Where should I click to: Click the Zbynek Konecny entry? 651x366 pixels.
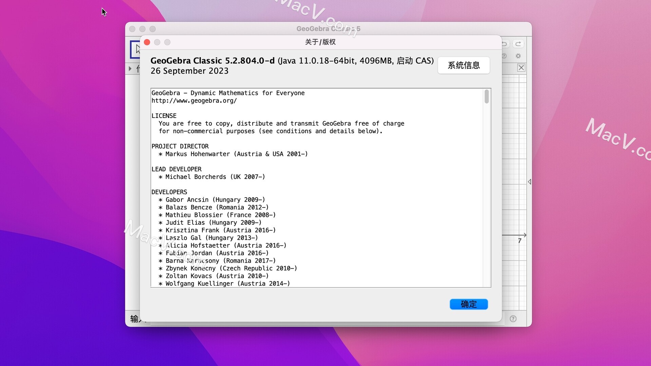228,268
